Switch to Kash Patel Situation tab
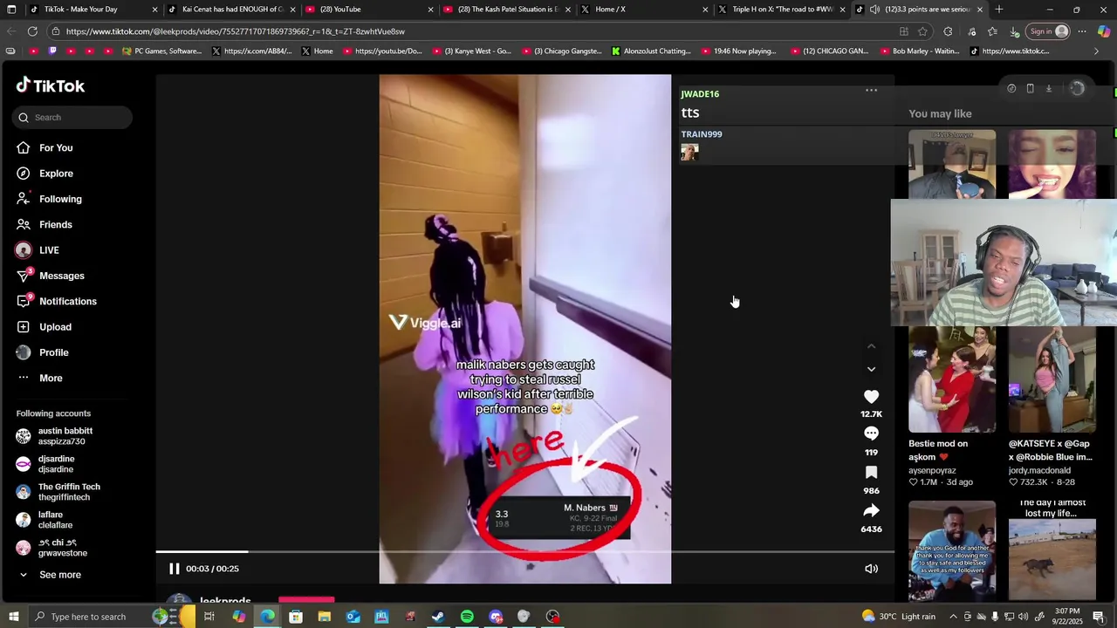Image resolution: width=1117 pixels, height=628 pixels. click(508, 10)
